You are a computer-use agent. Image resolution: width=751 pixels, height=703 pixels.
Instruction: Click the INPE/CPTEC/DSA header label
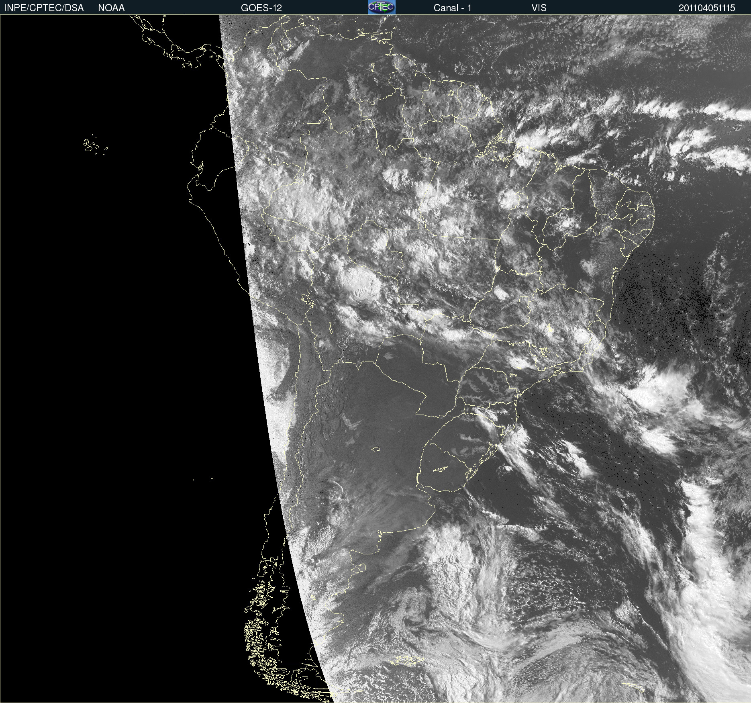tap(44, 8)
